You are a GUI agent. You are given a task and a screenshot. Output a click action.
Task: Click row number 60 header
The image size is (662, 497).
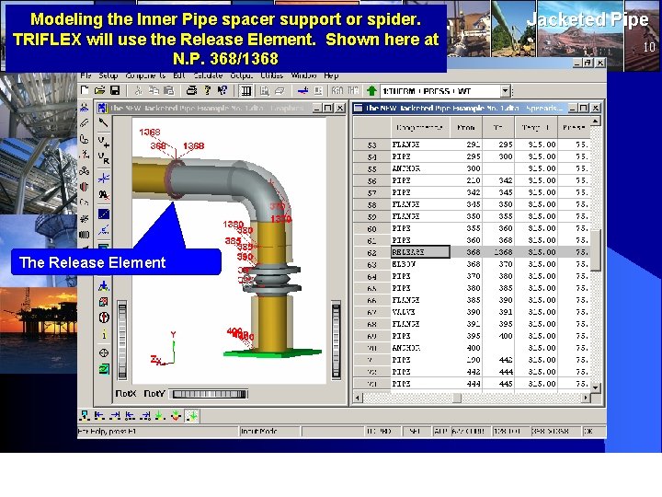coord(371,228)
